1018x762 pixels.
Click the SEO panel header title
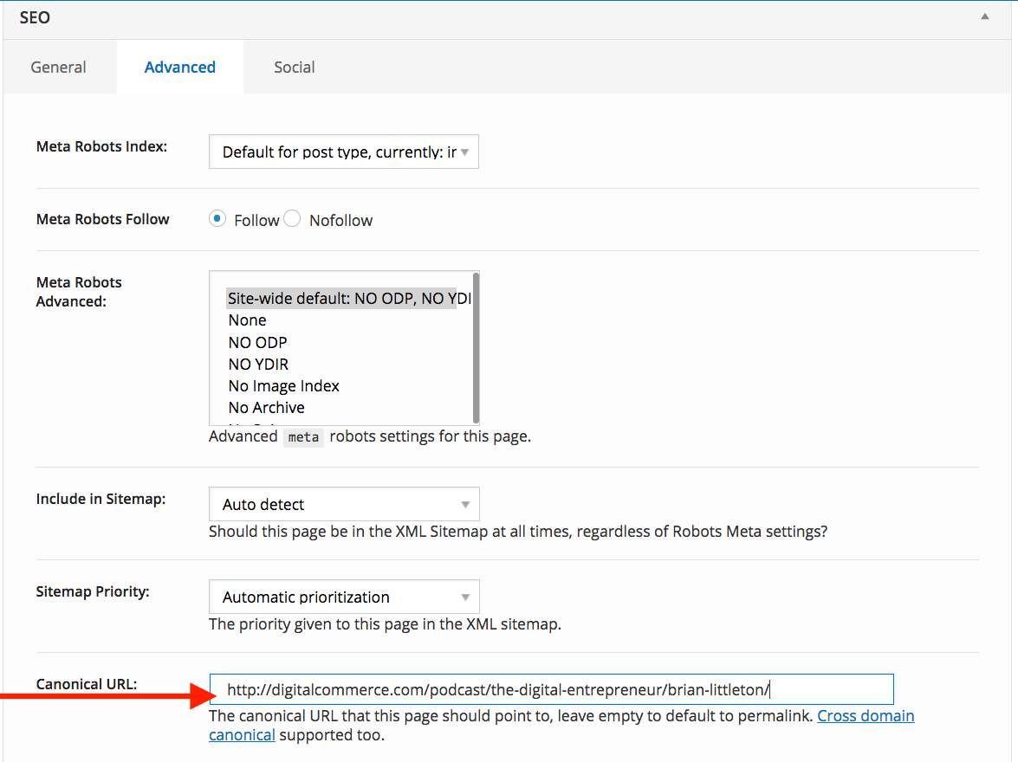(35, 17)
